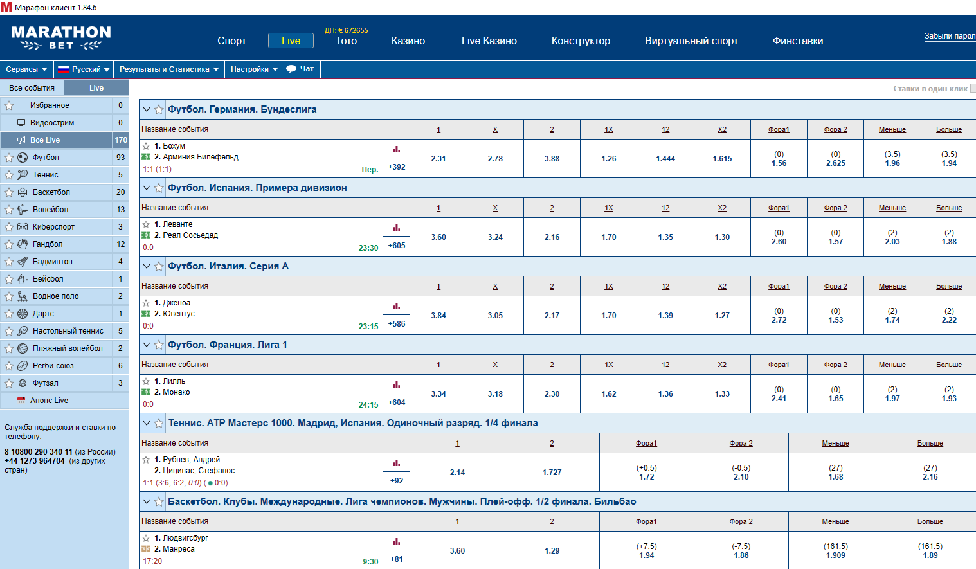Viewport: 976px width, 569px height.
Task: Open the Чат speech bubble icon
Action: 291,69
